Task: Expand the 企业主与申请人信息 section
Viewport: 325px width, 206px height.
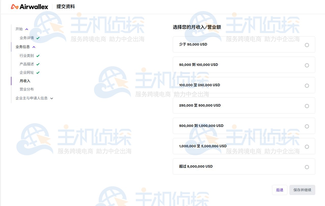Action: click(52, 98)
